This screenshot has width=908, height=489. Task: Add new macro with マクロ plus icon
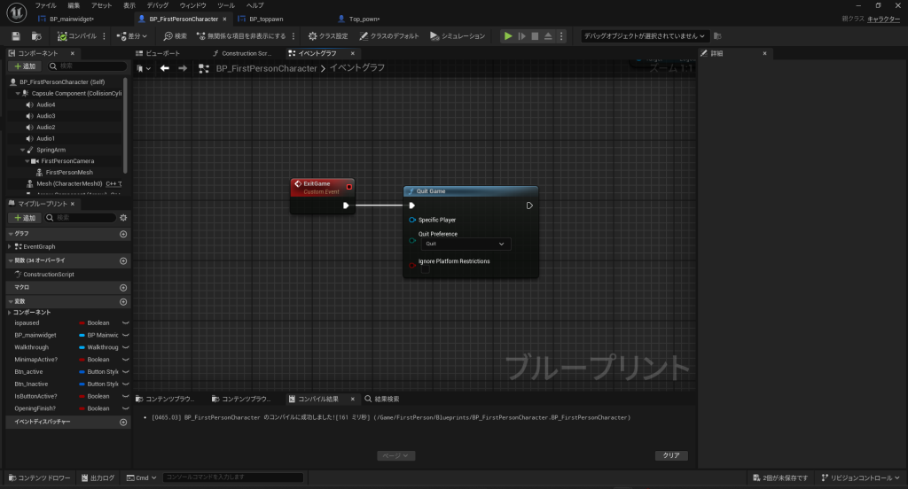click(123, 288)
